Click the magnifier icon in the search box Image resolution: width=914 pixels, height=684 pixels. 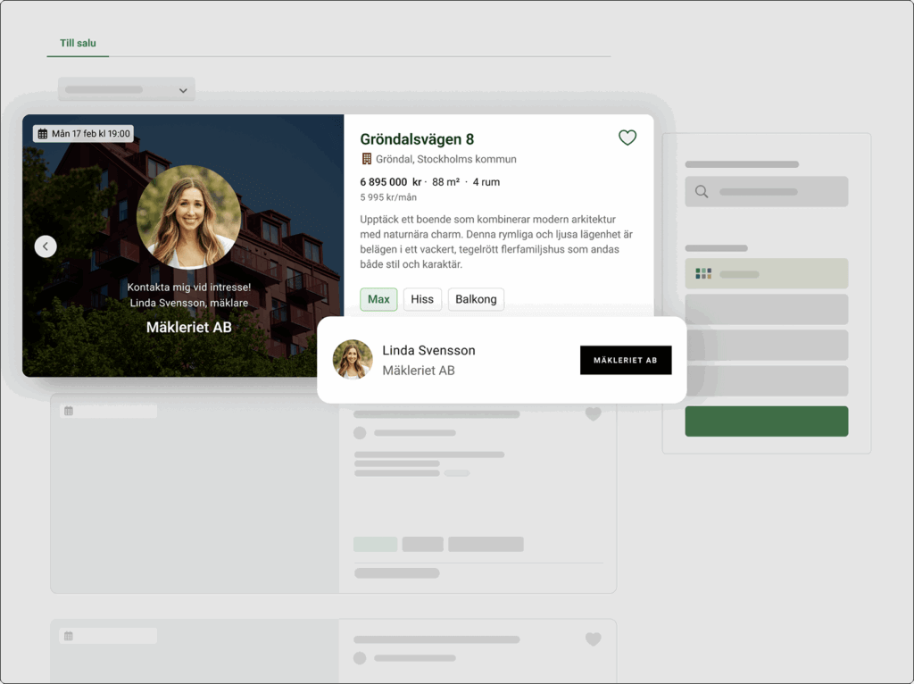[702, 192]
